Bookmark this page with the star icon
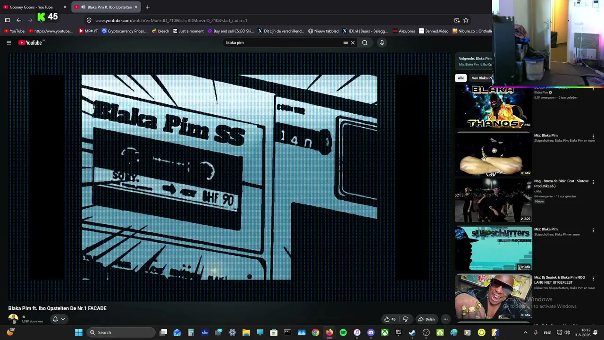Image resolution: width=604 pixels, height=340 pixels. (466, 20)
